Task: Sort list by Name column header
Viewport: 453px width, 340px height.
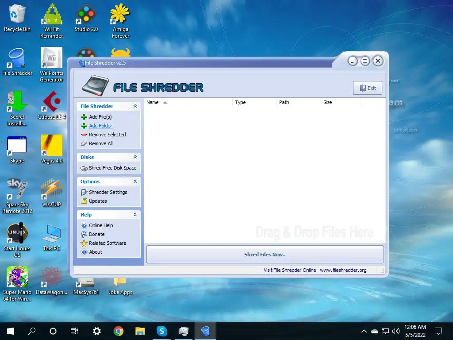Action: (188, 102)
